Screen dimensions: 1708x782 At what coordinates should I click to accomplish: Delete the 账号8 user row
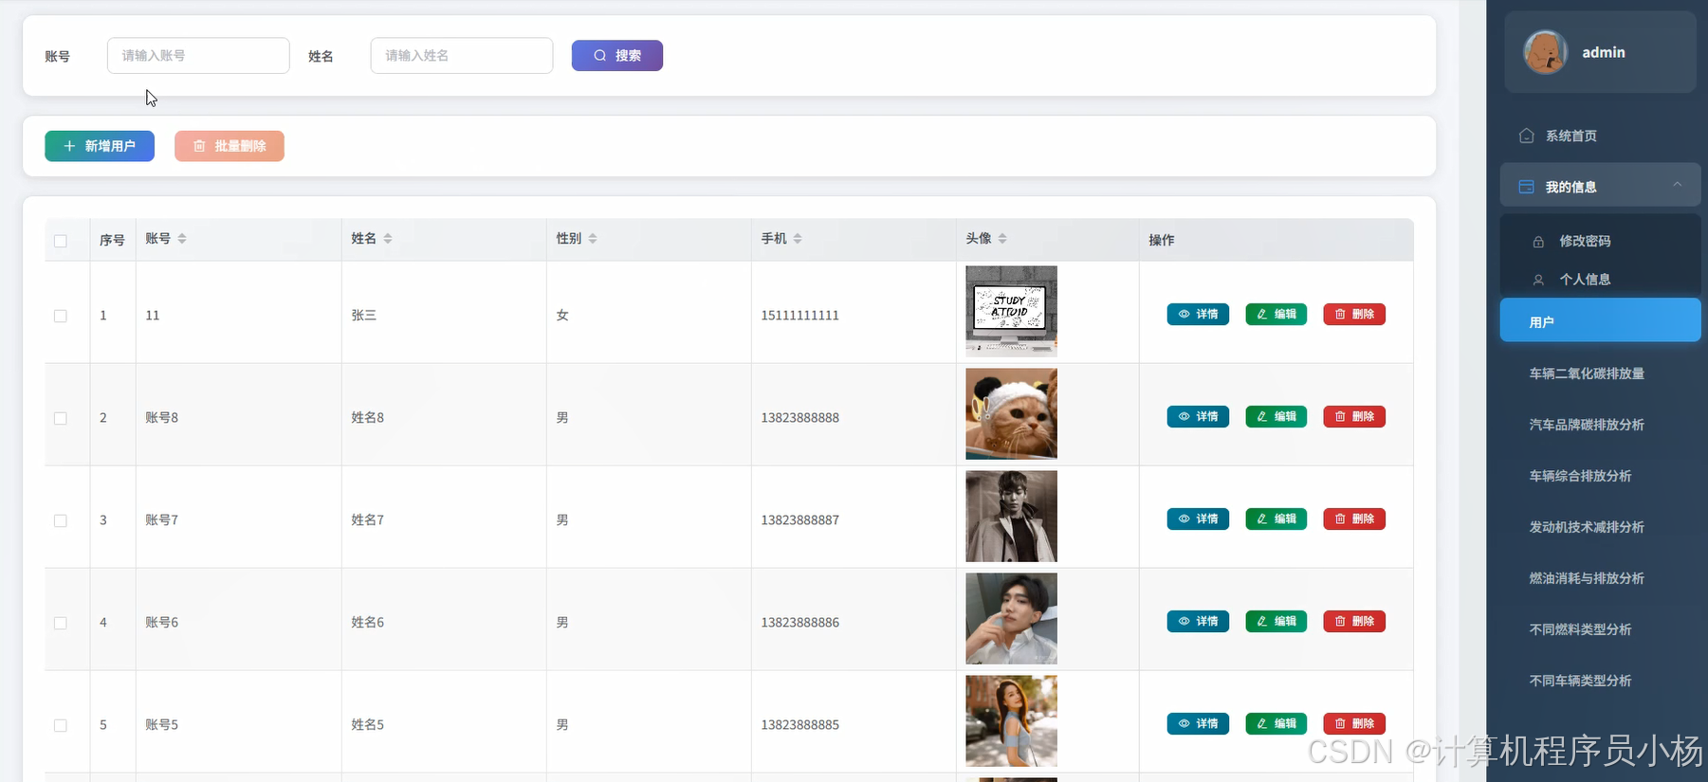pos(1353,417)
